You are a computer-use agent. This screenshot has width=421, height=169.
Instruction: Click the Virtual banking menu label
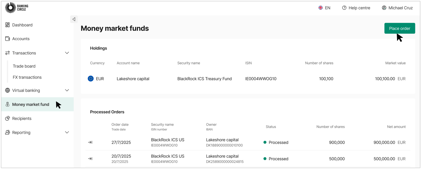(26, 90)
